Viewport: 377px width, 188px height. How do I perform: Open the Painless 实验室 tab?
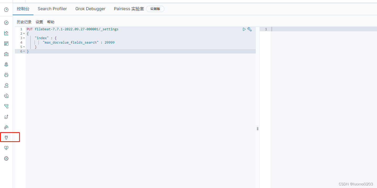coord(129,9)
